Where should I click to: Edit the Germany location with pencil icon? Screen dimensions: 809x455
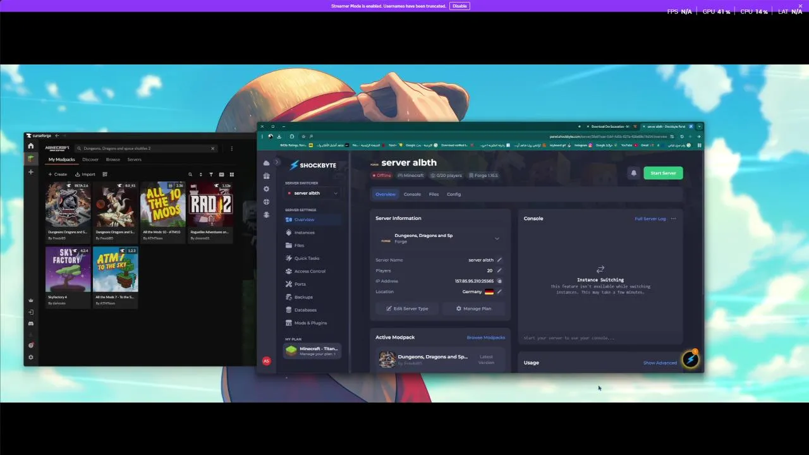(499, 292)
